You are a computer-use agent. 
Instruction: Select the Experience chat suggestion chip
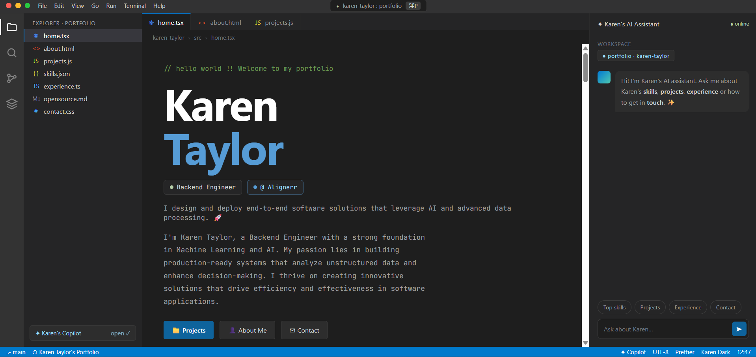(x=688, y=307)
